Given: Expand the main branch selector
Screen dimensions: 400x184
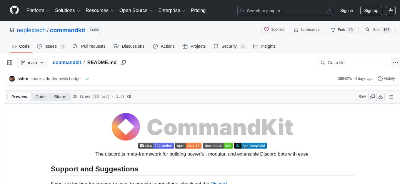Looking at the screenshot, I should pyautogui.click(x=32, y=62).
